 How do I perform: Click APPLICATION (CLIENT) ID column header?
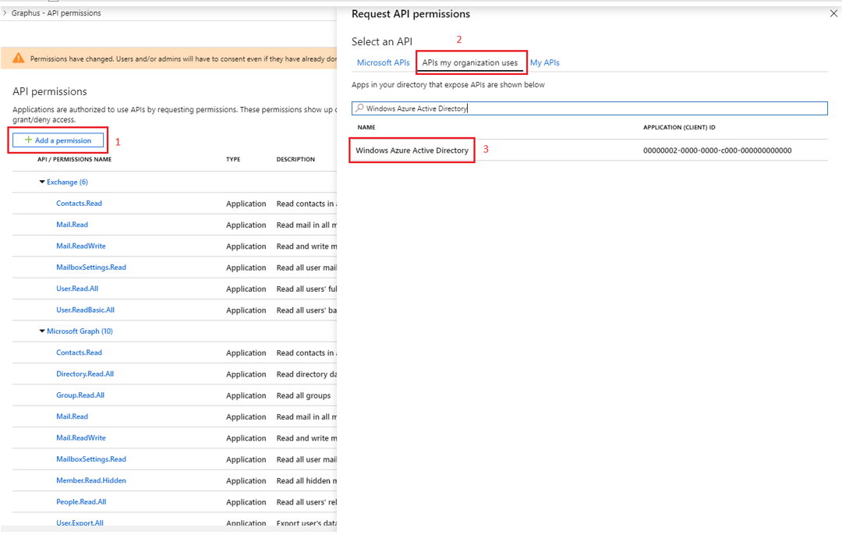[679, 127]
